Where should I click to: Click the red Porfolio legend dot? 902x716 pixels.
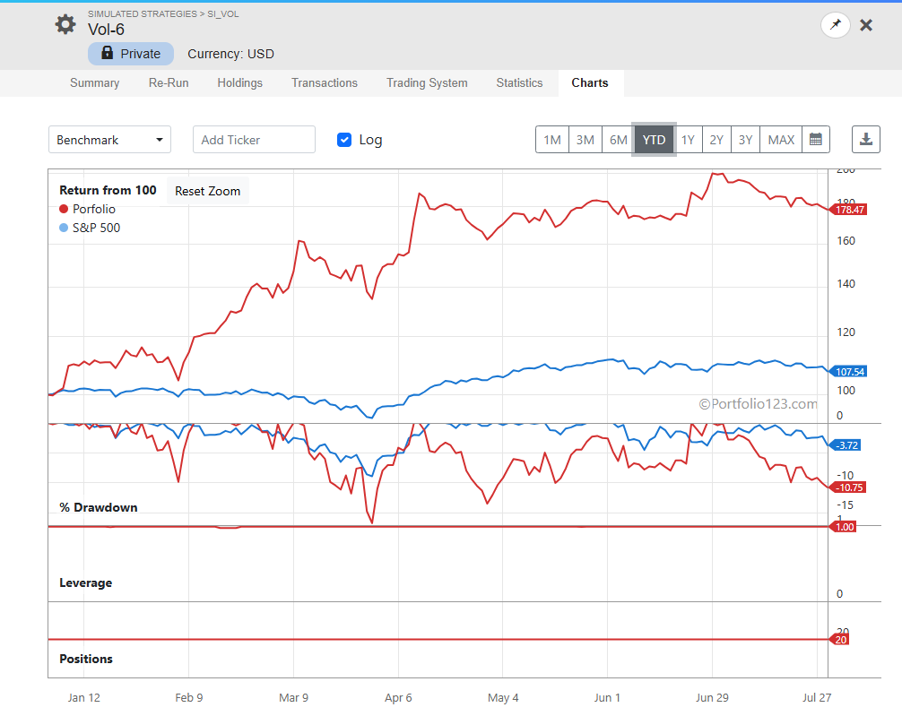(64, 209)
